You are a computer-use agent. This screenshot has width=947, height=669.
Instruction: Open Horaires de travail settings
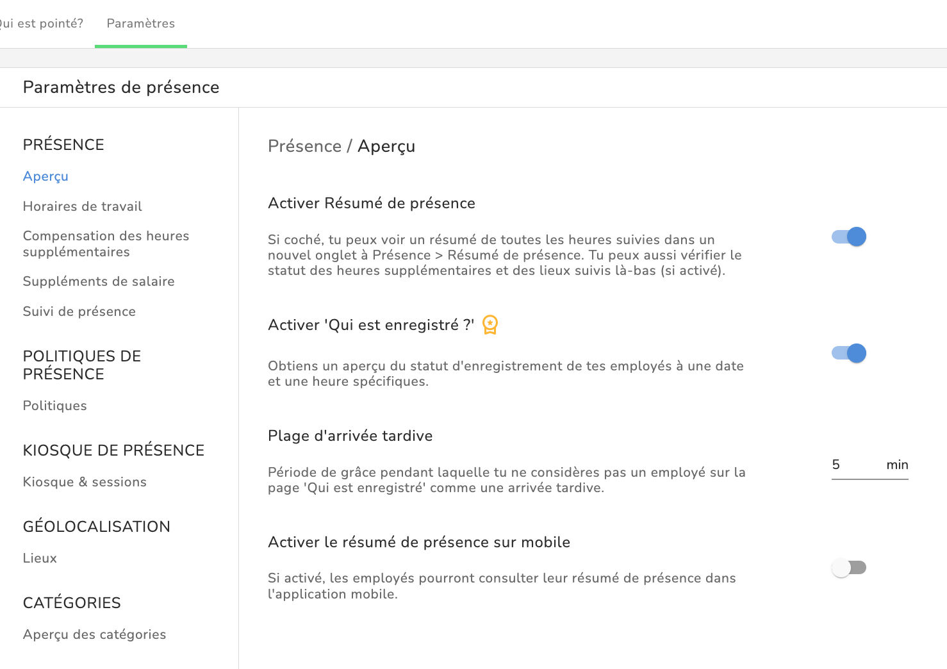tap(83, 206)
